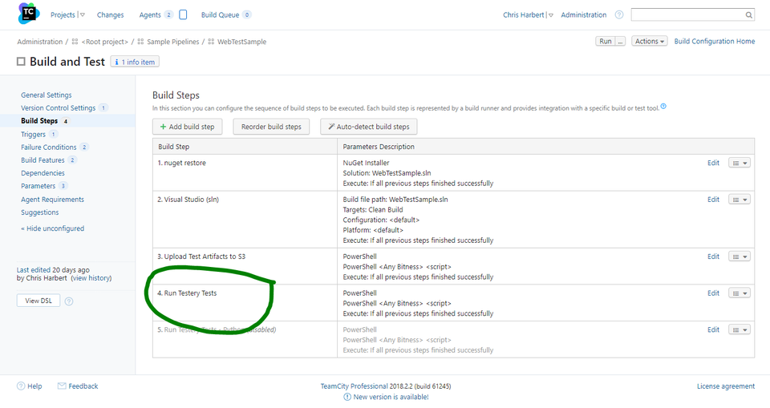Open Failure Conditions in sidebar
Image resolution: width=770 pixels, height=408 pixels.
[49, 147]
